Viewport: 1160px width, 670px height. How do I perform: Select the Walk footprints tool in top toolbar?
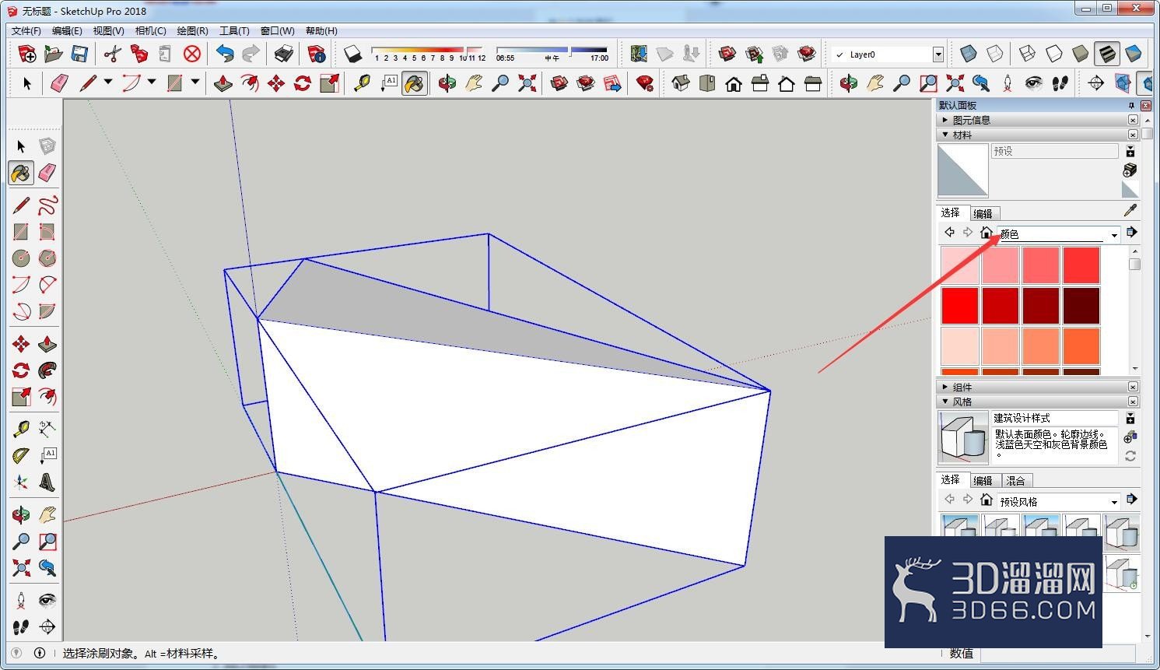tap(1060, 83)
